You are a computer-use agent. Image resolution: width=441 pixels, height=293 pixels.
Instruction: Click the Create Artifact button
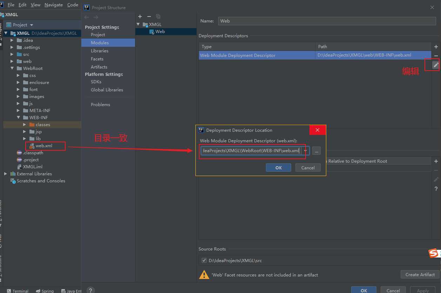420,275
